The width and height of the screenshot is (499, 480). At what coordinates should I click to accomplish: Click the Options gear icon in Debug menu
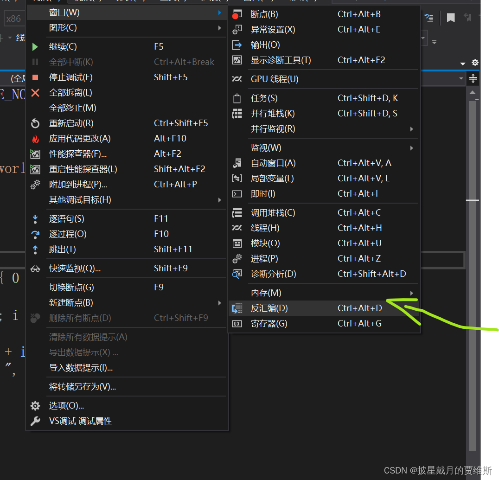coord(35,406)
